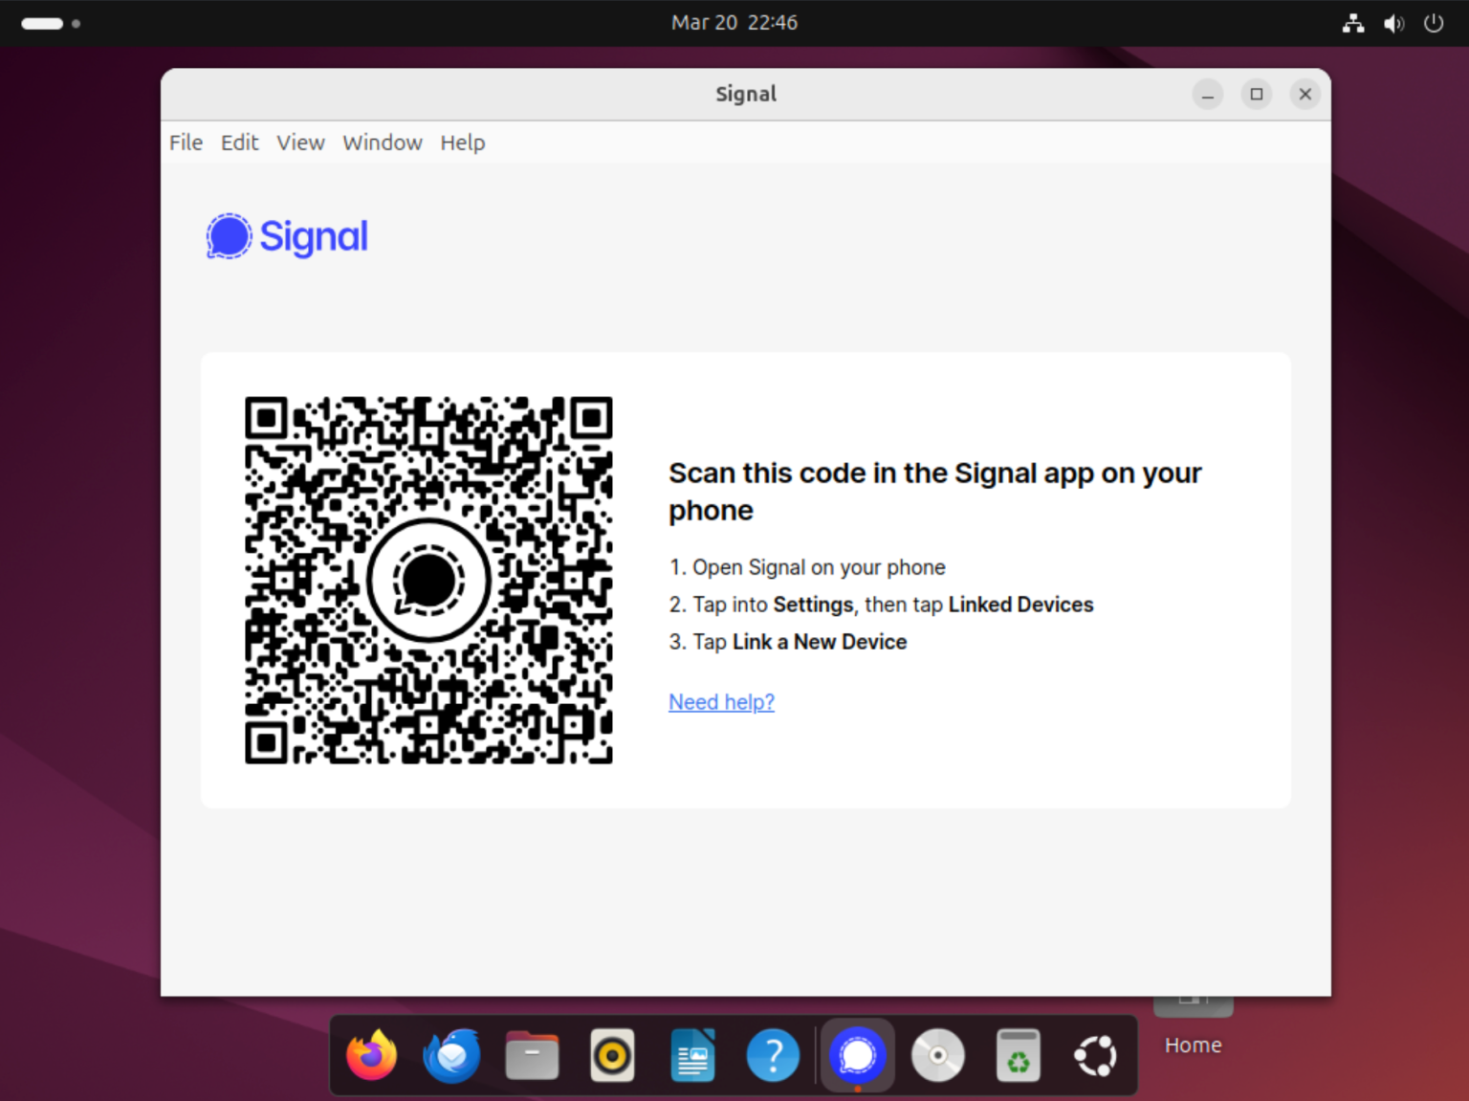
Task: Open Signal from the dock
Action: coord(857,1055)
